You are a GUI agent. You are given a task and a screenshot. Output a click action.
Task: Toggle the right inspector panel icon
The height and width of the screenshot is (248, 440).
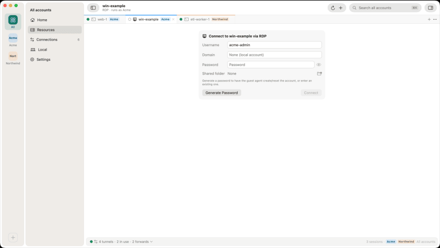(430, 8)
